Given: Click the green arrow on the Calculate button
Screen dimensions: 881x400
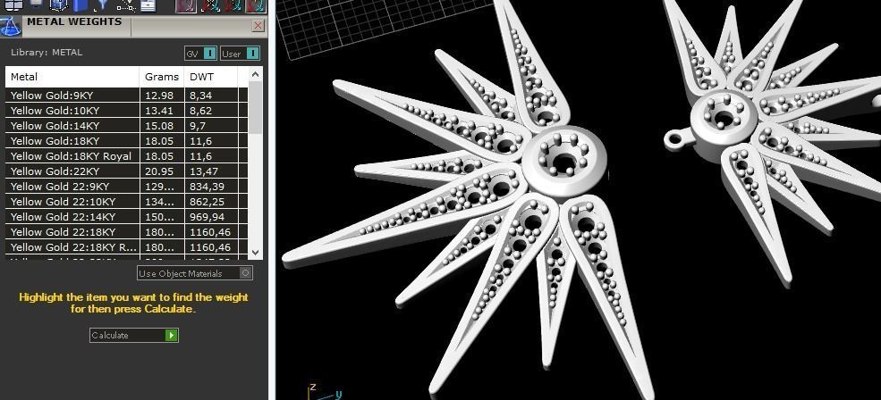Looking at the screenshot, I should [x=172, y=336].
